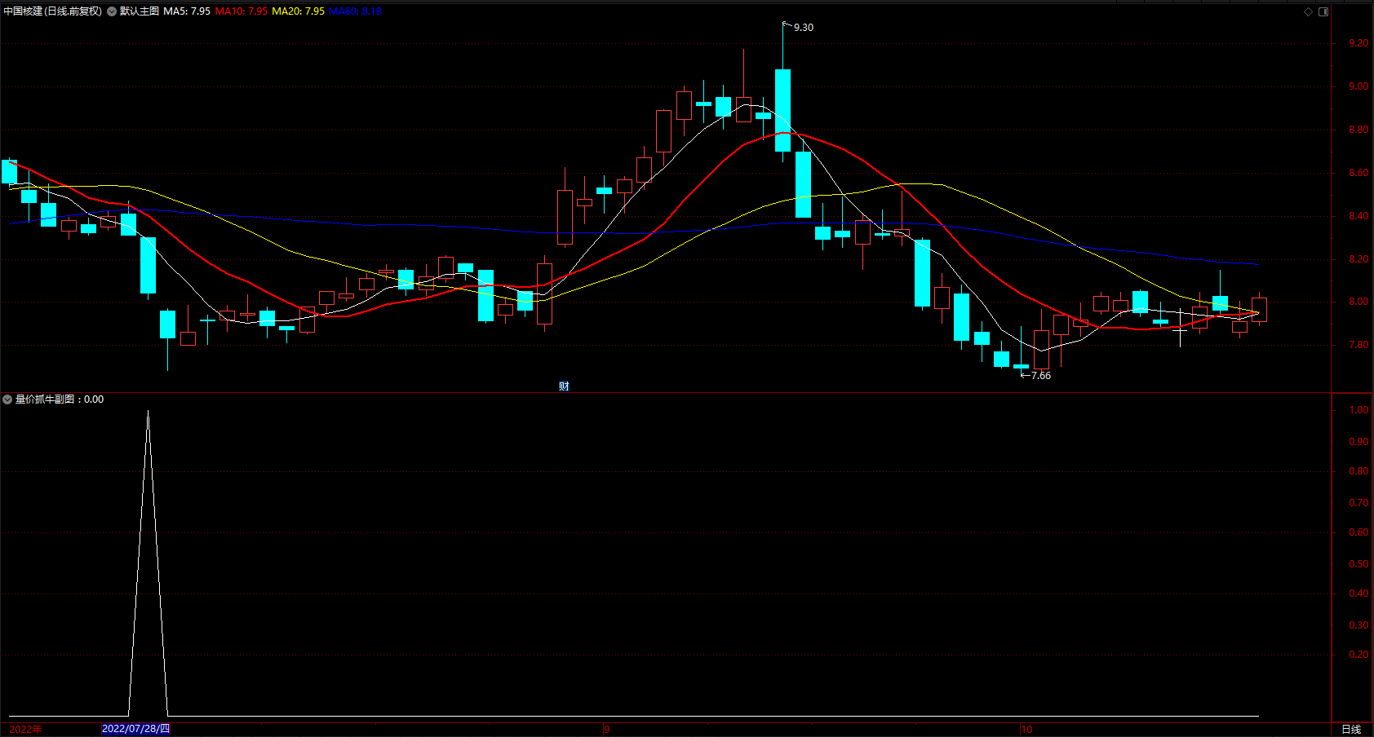Image resolution: width=1374 pixels, height=737 pixels.
Task: Click the 财 financial event marker
Action: point(564,386)
